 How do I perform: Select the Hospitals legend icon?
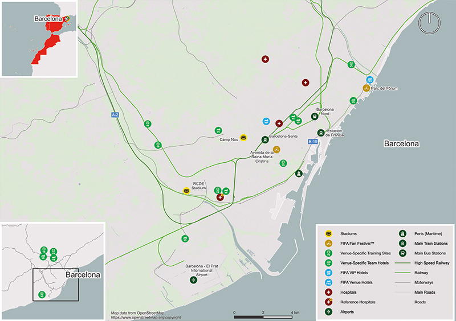[329, 292]
